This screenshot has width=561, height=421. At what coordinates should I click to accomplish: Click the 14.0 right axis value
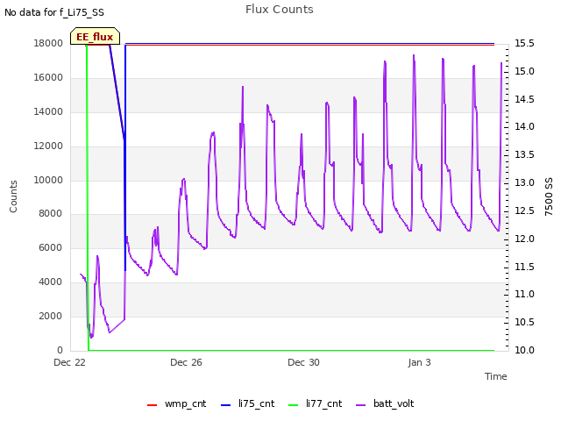524,126
